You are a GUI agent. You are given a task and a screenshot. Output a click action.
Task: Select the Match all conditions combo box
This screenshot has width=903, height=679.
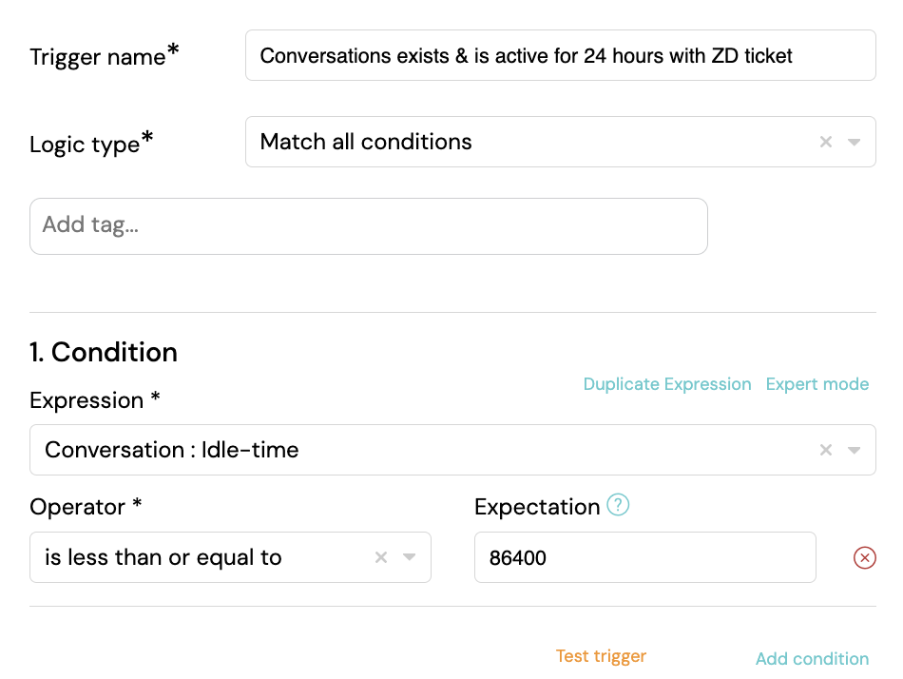tap(561, 142)
